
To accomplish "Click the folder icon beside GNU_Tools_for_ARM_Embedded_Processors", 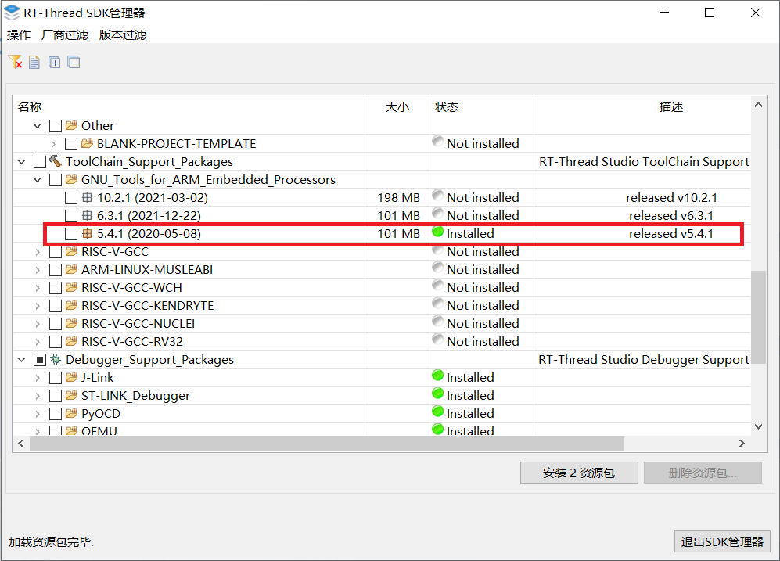I will (x=72, y=179).
